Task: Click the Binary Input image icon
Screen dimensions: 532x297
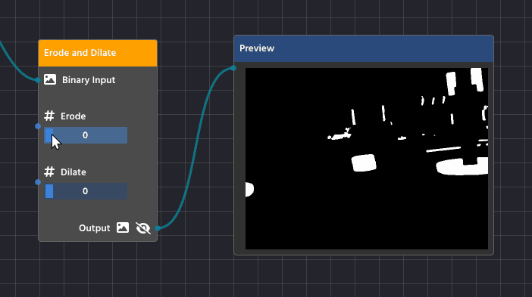Action: [50, 80]
